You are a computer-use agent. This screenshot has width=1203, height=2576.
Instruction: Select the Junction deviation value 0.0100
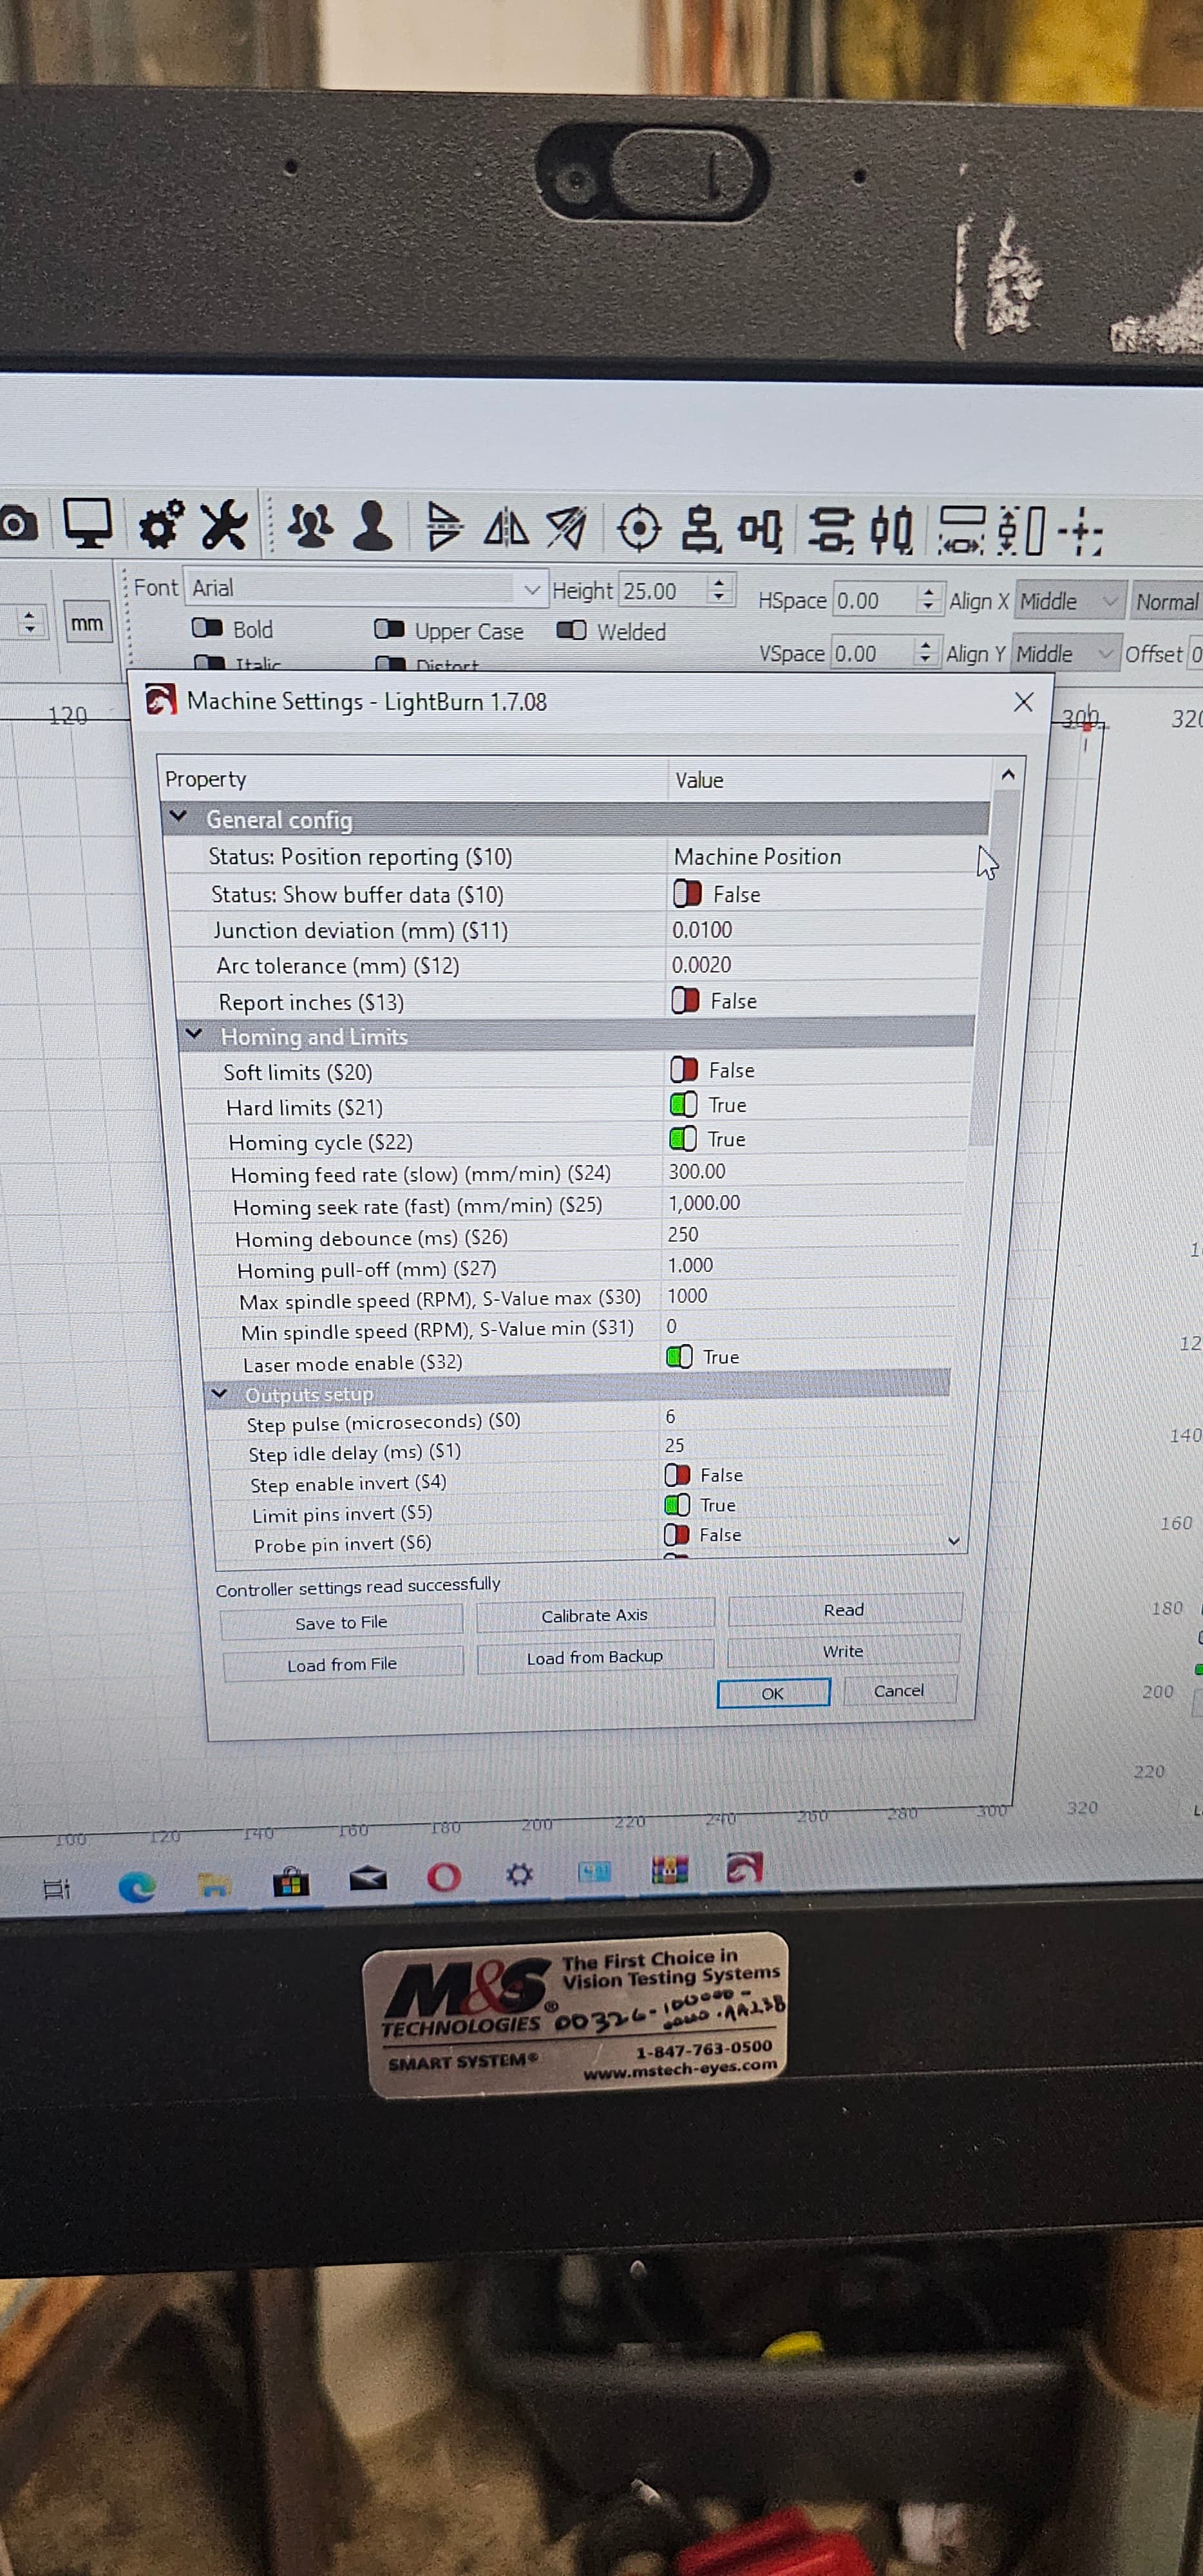[702, 929]
